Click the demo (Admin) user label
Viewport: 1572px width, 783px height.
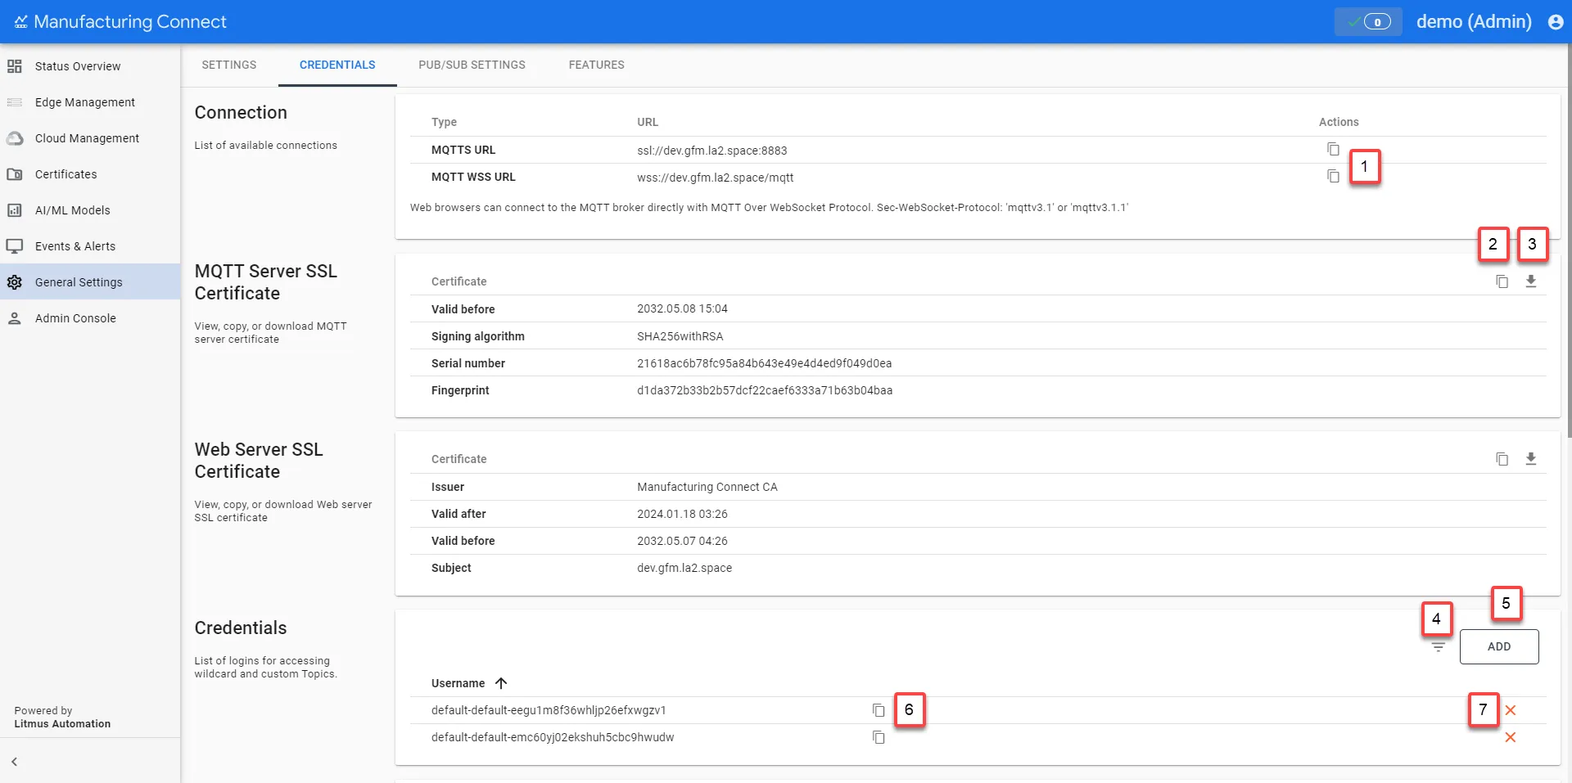click(1474, 22)
